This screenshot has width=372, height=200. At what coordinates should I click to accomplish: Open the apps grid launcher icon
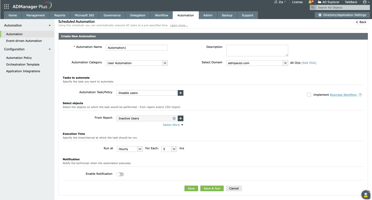tap(6, 6)
